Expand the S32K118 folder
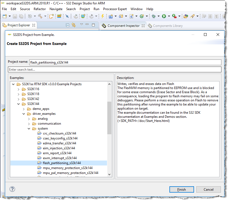 point(18,94)
